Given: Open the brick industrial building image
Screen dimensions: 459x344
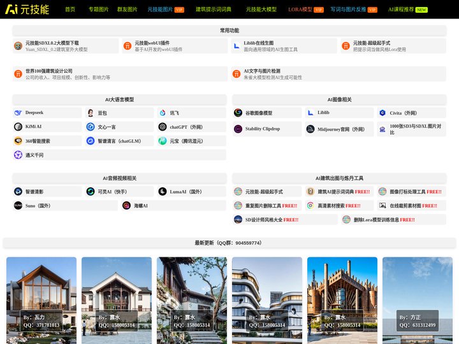Looking at the screenshot, I should pos(342,301).
